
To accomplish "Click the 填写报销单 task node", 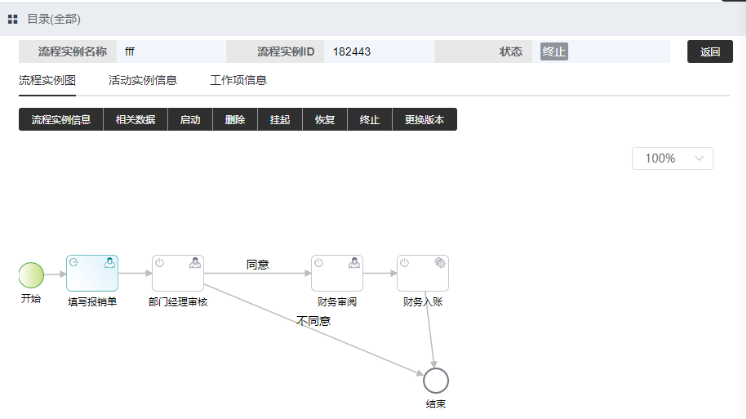I will (92, 273).
